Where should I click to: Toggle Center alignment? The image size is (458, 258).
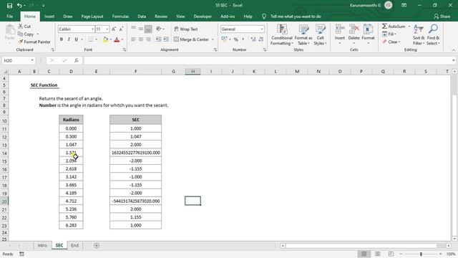[141, 39]
